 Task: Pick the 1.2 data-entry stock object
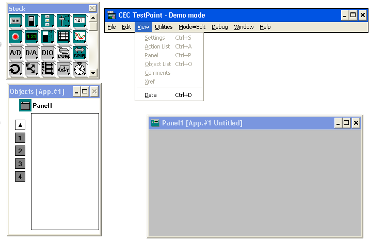(80, 21)
